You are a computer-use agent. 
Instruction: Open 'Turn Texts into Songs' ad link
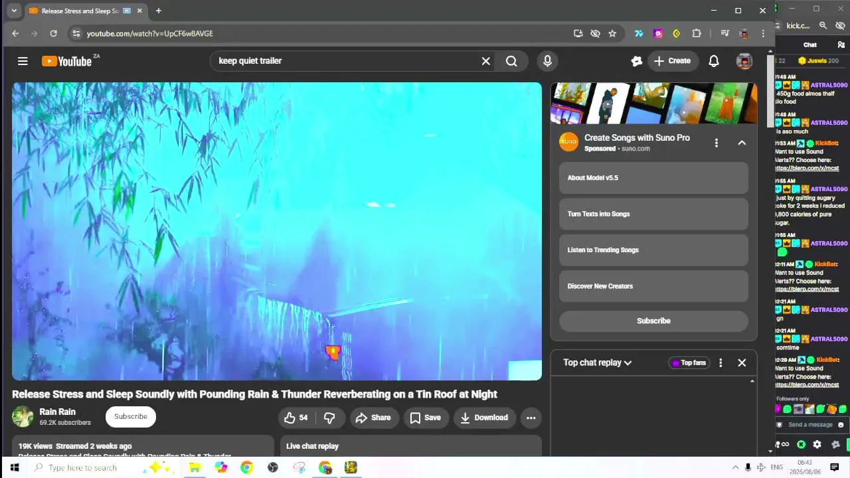[x=653, y=214]
